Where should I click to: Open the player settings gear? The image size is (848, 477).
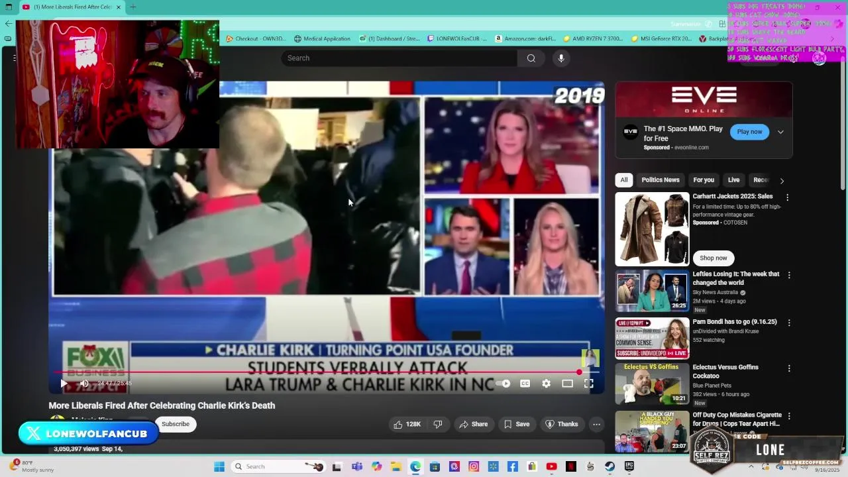pos(546,383)
